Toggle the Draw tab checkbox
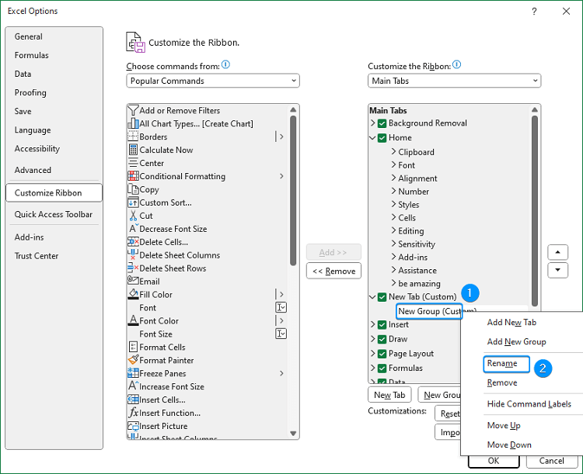 [382, 339]
